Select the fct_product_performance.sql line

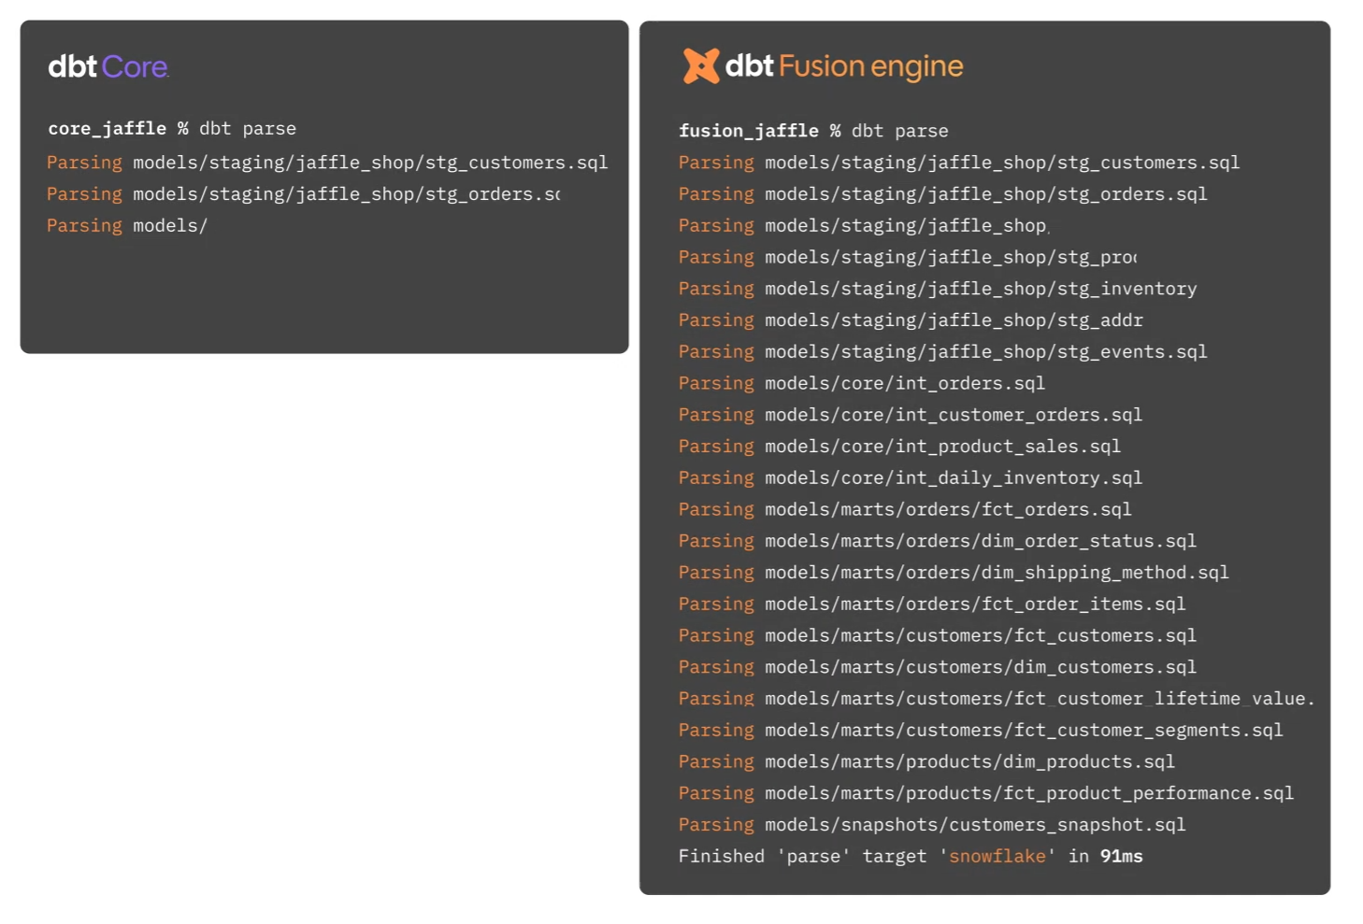(986, 793)
